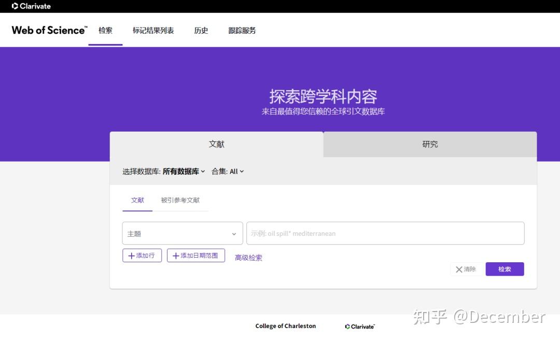The height and width of the screenshot is (340, 560).
Task: Switch to the 研究 tab
Action: pyautogui.click(x=429, y=144)
